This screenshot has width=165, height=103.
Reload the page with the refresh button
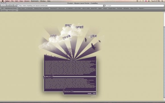coord(8,6)
